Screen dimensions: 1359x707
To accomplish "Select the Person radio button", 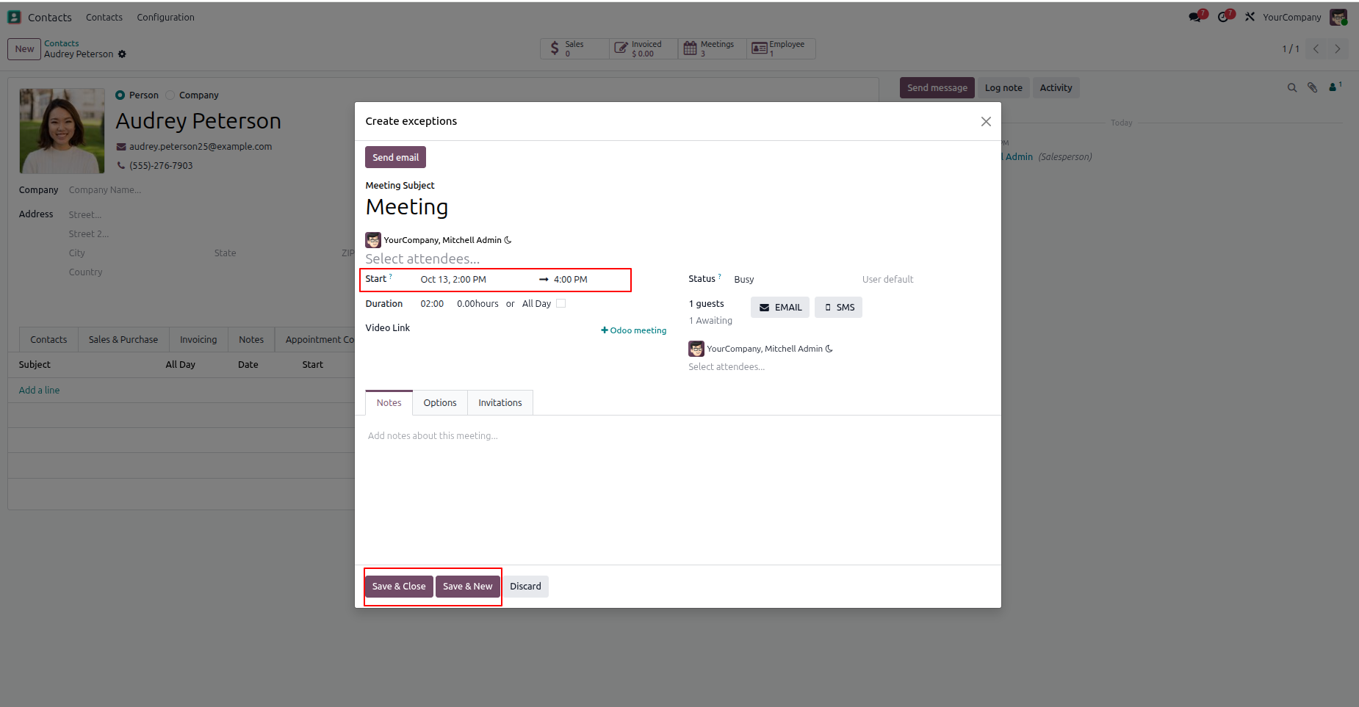I will [x=120, y=95].
